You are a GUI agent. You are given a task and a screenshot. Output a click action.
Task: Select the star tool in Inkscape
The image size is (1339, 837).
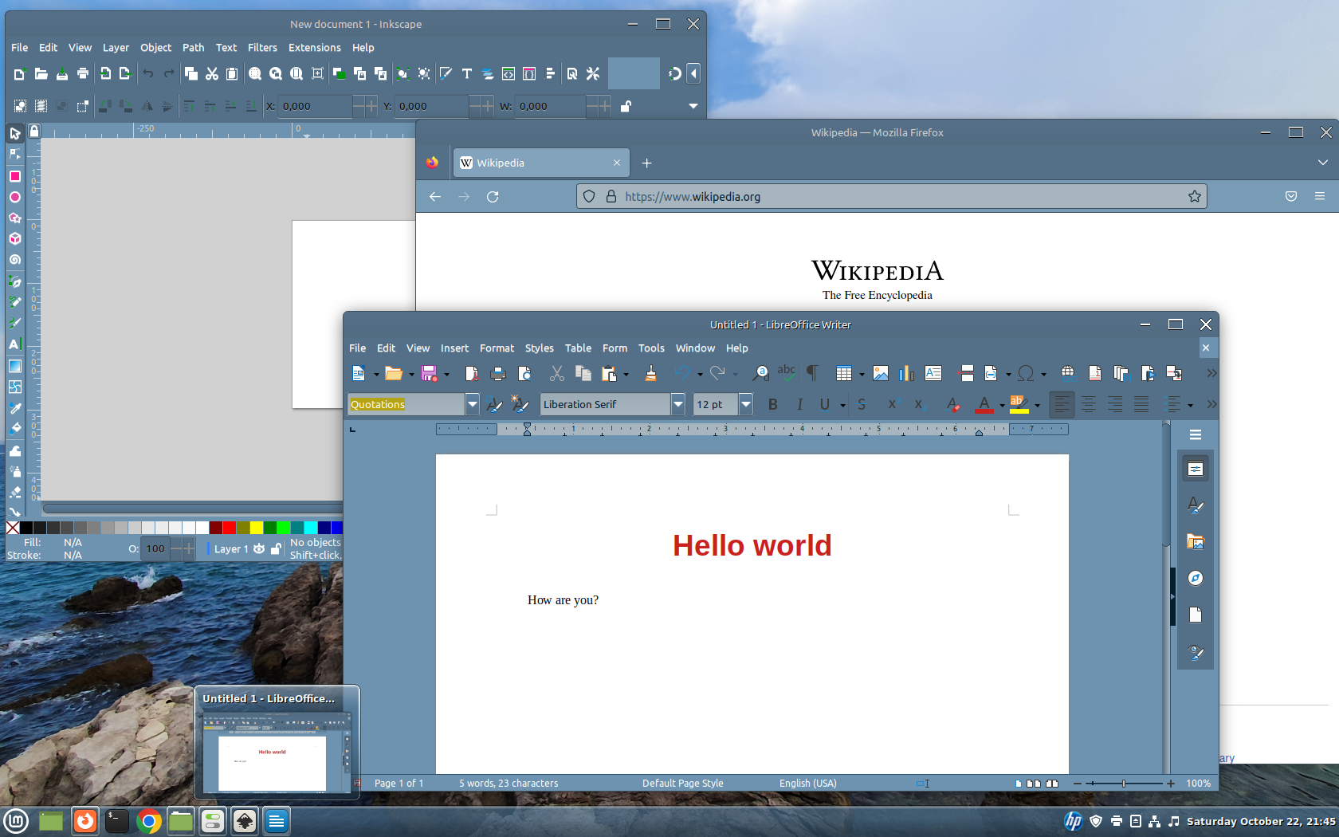pyautogui.click(x=14, y=218)
